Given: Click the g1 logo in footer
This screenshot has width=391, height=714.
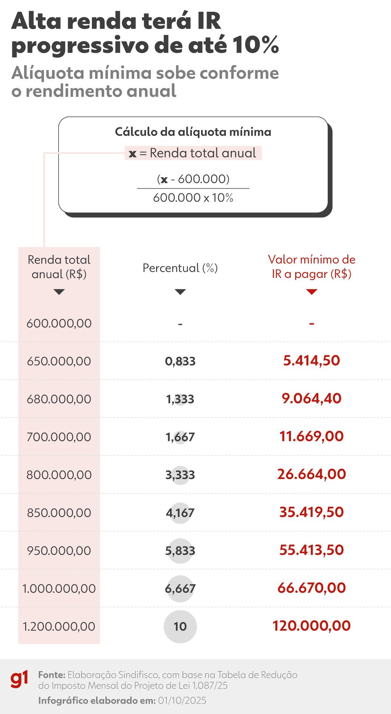Looking at the screenshot, I should [x=19, y=679].
